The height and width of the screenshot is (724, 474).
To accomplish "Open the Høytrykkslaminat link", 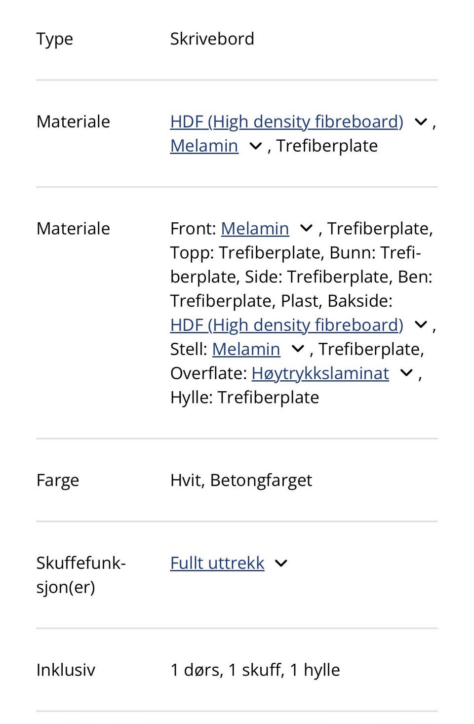I will pyautogui.click(x=320, y=373).
